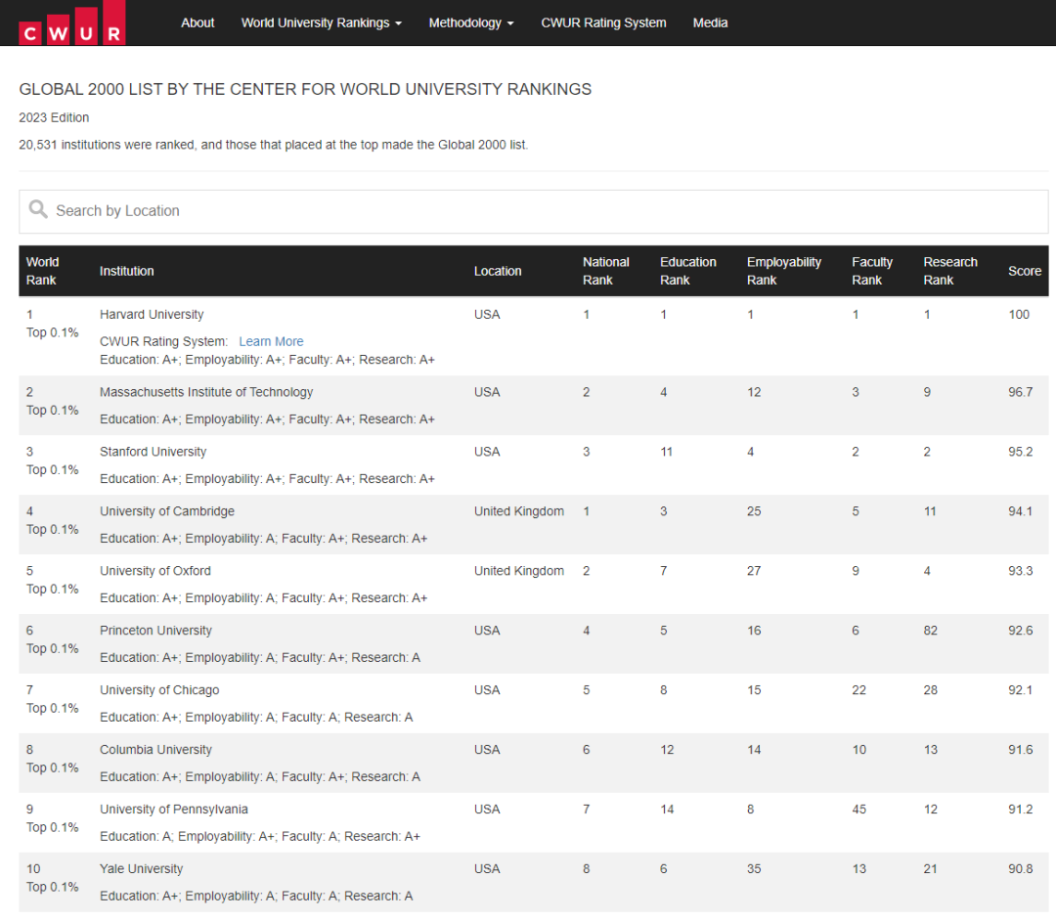Click Chicago's score 92.1
This screenshot has width=1056, height=921.
click(1020, 690)
